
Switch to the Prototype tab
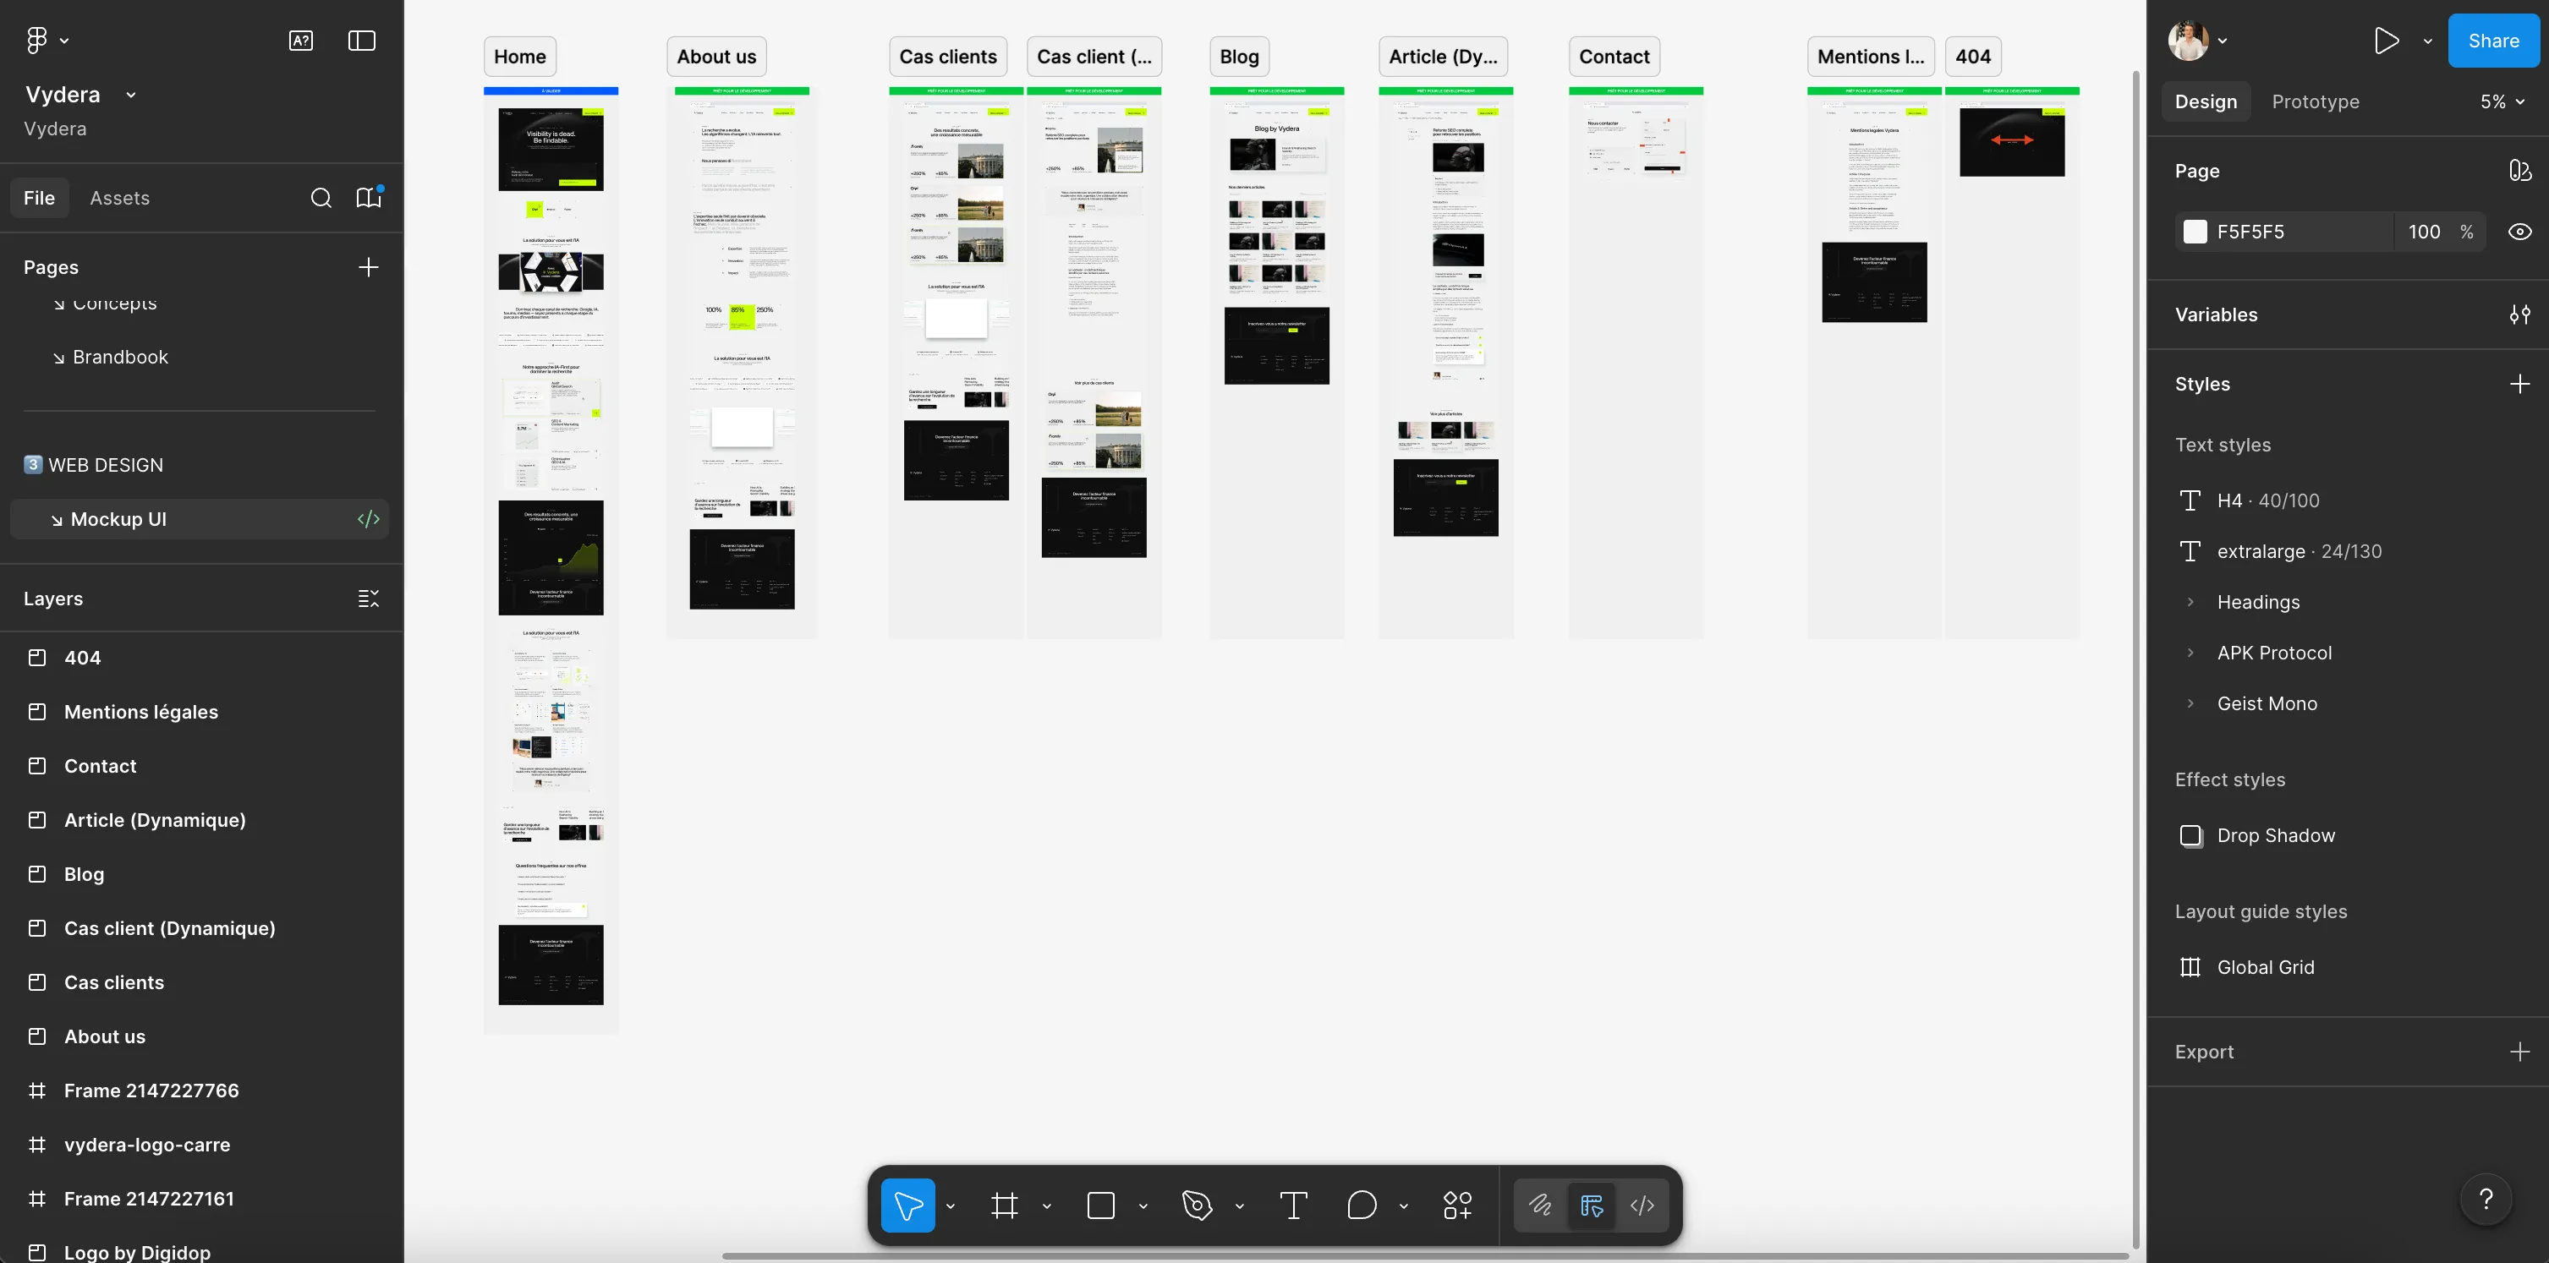(2316, 101)
